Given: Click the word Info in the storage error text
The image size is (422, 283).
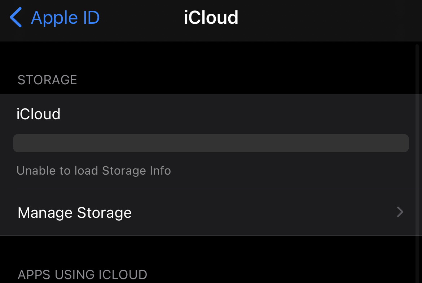Looking at the screenshot, I should 161,171.
